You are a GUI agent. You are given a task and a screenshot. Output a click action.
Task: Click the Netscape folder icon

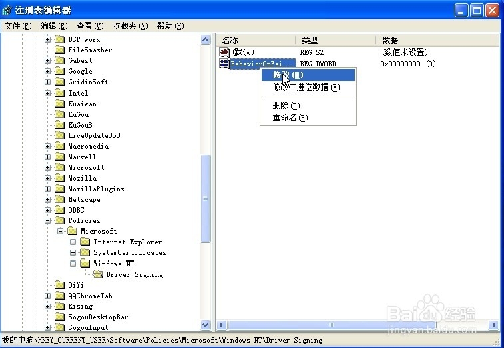[59, 199]
